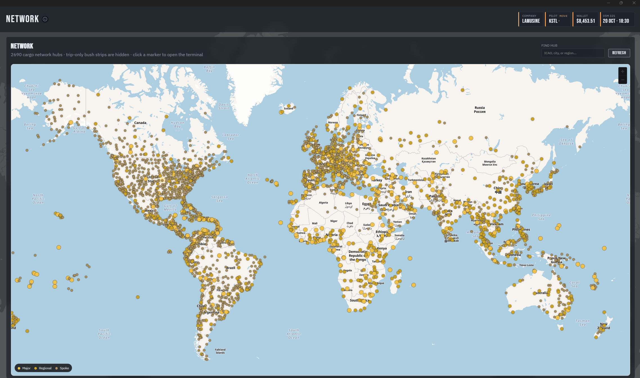The image size is (640, 378).
Task: Select the Major entry in map legend
Action: pos(24,368)
